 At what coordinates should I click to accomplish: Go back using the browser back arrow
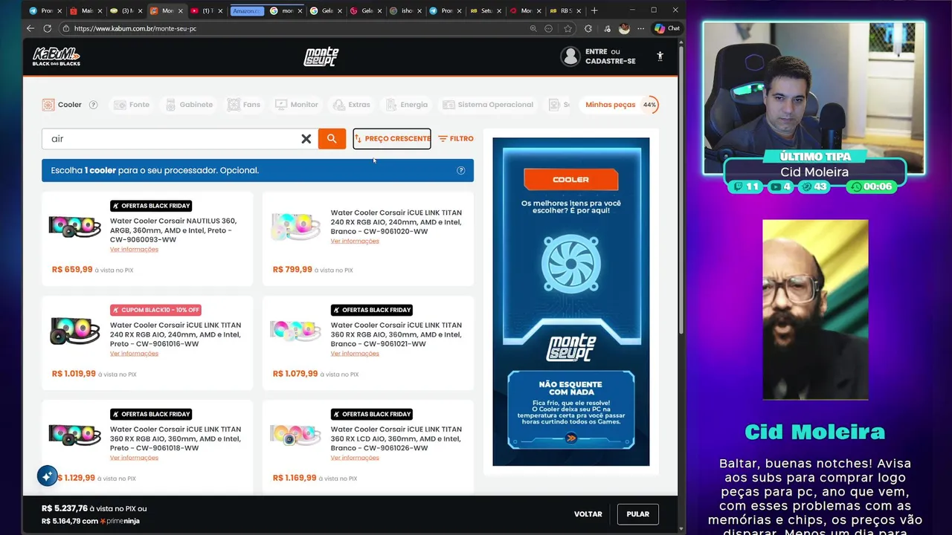tap(30, 28)
